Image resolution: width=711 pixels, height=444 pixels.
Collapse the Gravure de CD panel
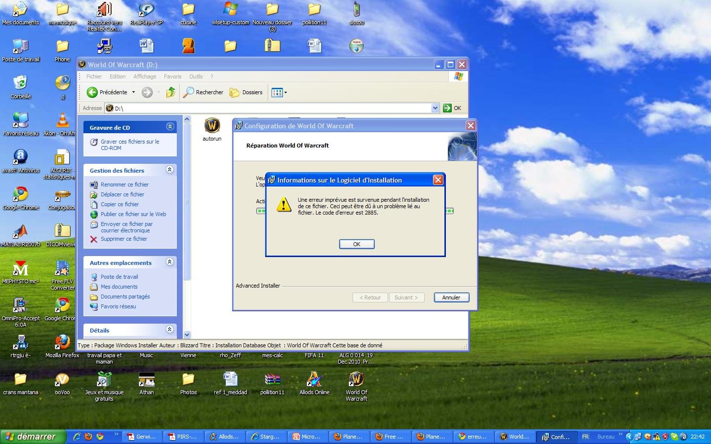pyautogui.click(x=170, y=127)
